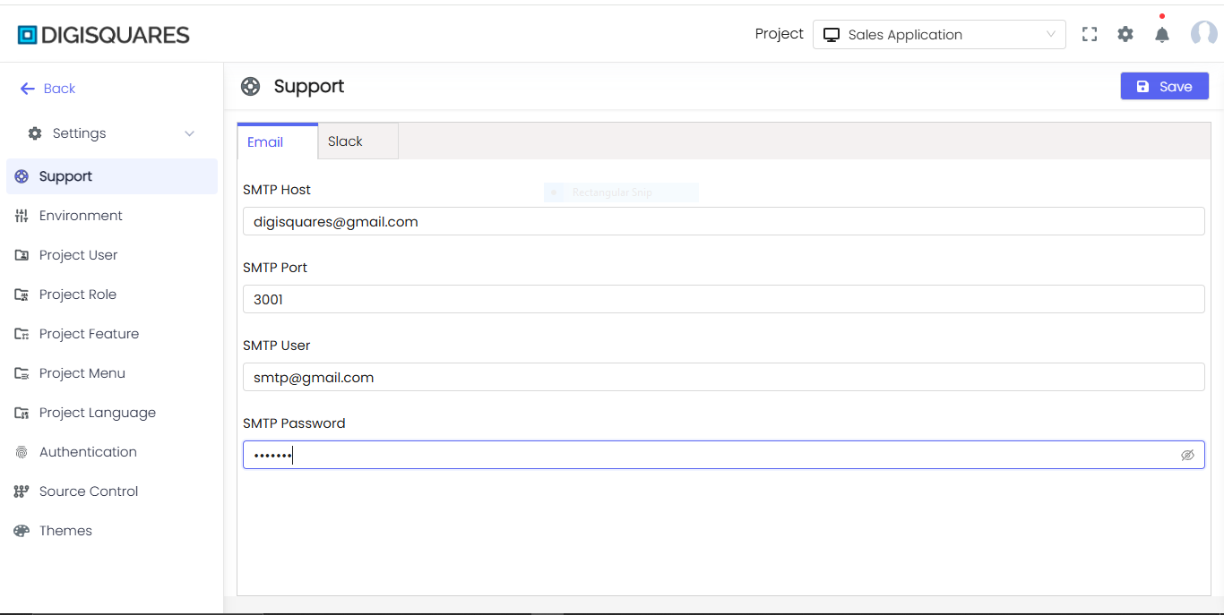Open Project Menu page
The height and width of the screenshot is (615, 1224).
tap(82, 373)
